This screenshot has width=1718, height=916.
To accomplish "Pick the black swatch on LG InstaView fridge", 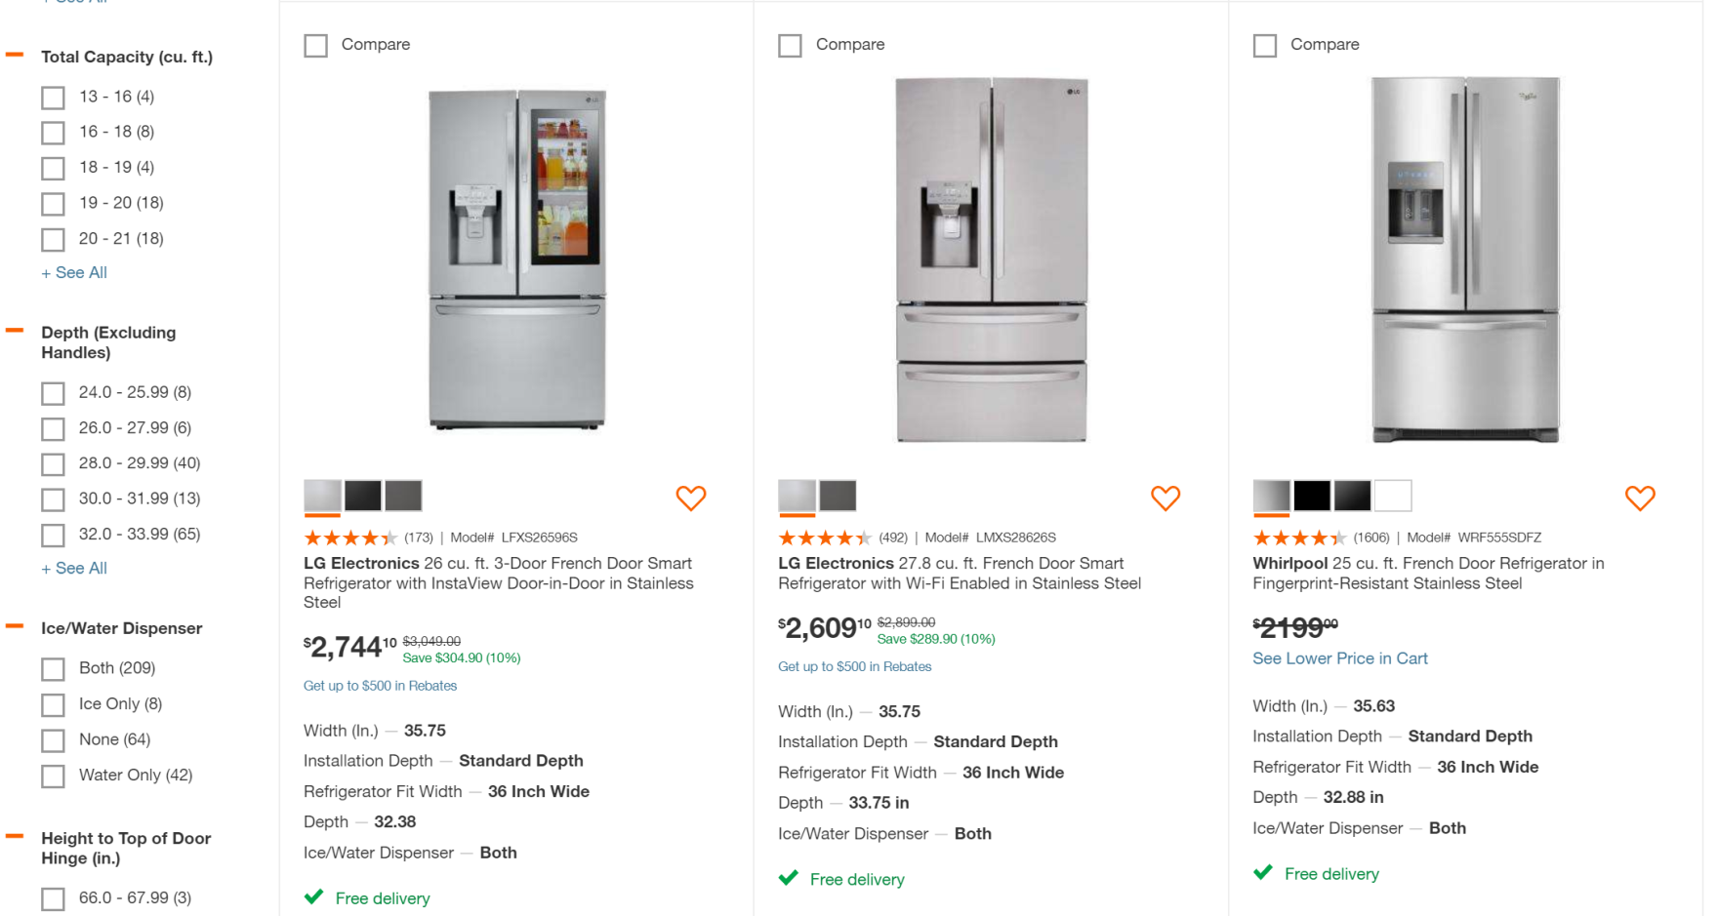I will click(x=363, y=496).
